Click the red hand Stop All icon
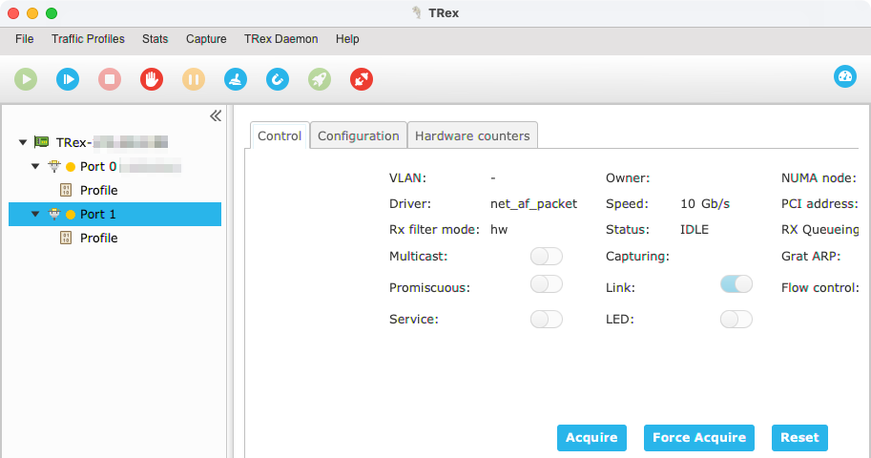 click(x=152, y=79)
